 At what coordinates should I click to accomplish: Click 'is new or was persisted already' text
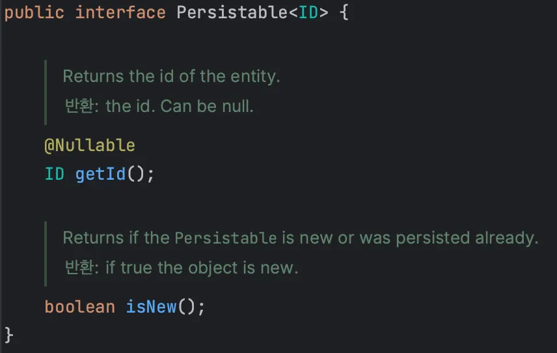410,238
